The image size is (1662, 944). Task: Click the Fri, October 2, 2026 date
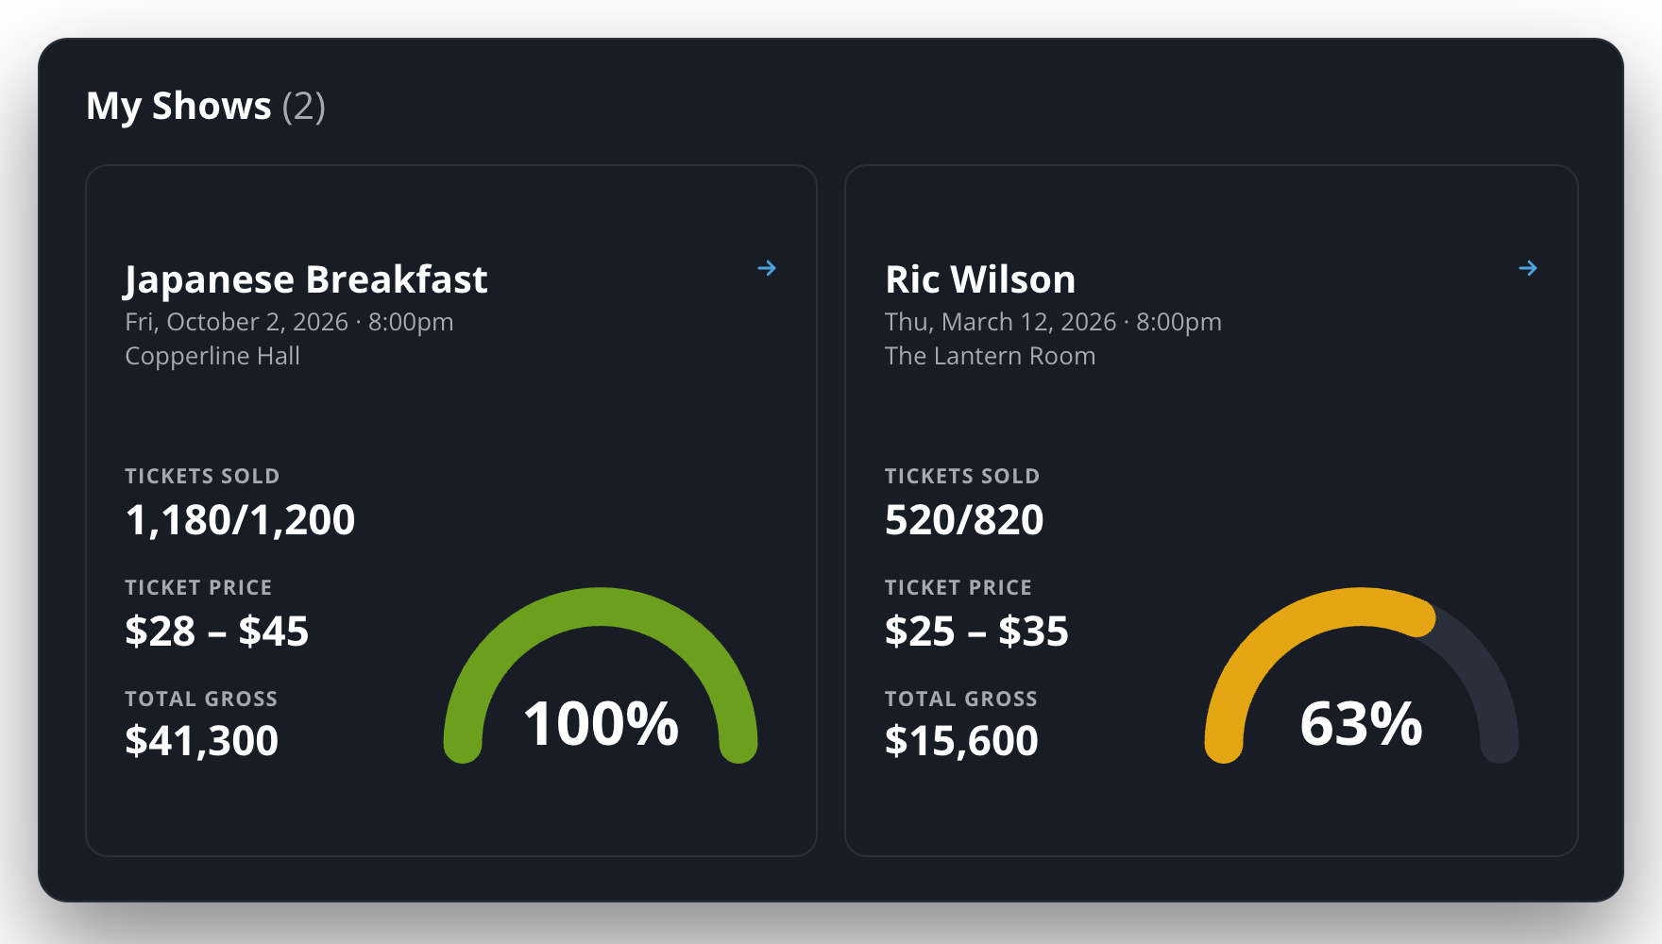pos(236,322)
